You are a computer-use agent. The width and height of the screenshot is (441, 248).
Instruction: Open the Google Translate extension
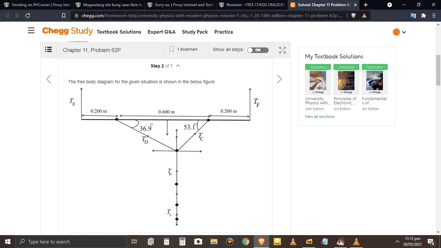pos(413,15)
